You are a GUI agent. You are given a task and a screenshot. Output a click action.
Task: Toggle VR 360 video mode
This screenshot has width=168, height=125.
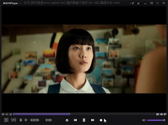click(13, 120)
